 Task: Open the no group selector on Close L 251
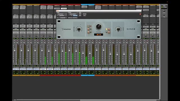[16, 33]
